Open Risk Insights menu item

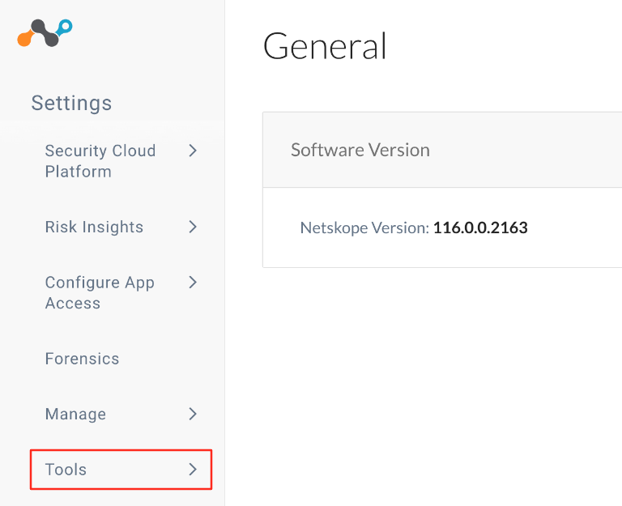94,227
